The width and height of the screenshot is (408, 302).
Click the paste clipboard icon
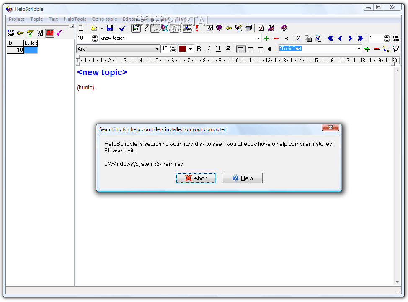[x=318, y=39]
